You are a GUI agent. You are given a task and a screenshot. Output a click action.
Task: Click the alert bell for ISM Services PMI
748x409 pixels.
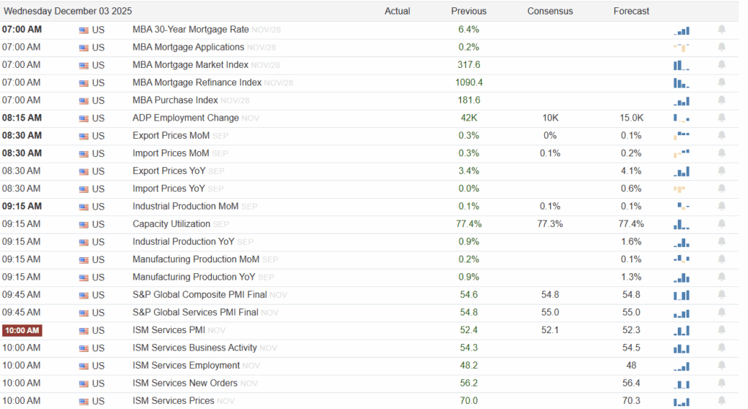[x=722, y=330]
